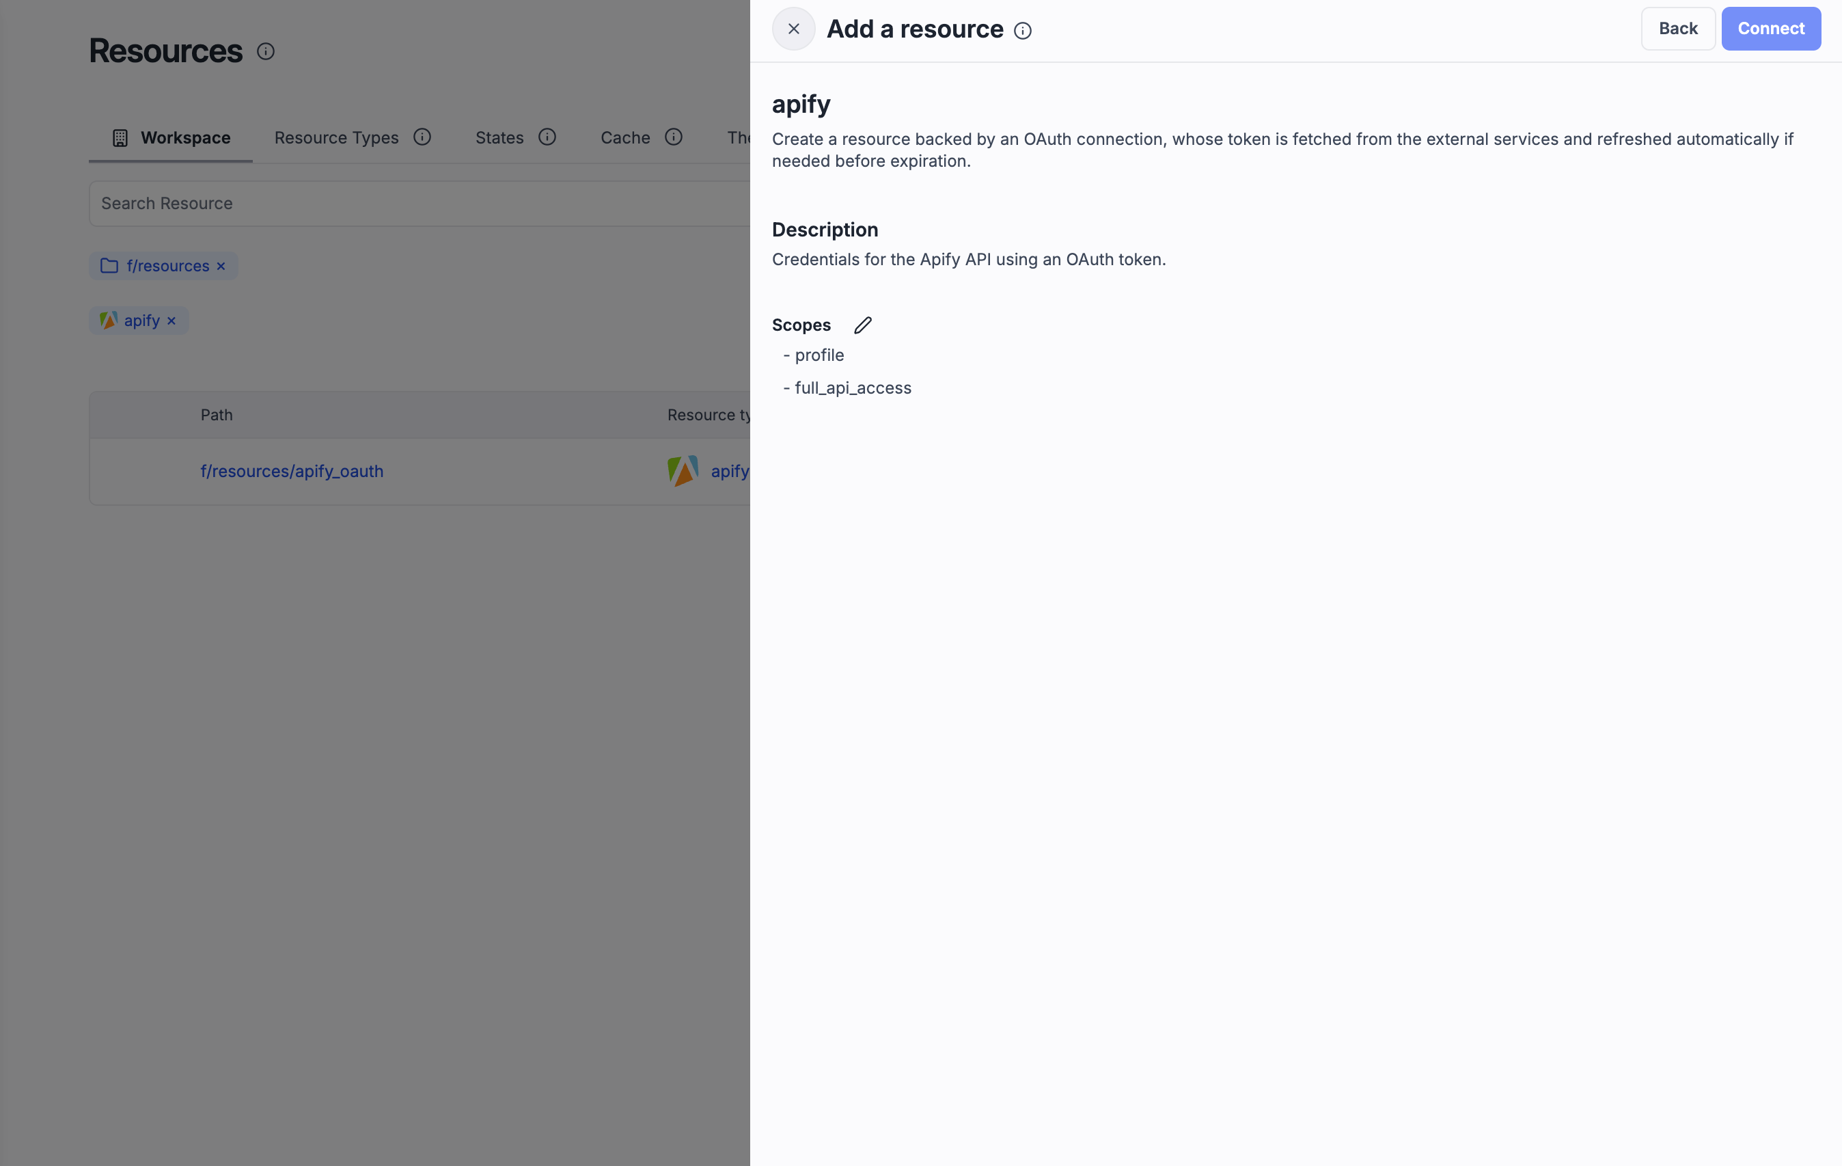Click the apify logo in the resource table row
1842x1166 pixels.
(x=682, y=470)
